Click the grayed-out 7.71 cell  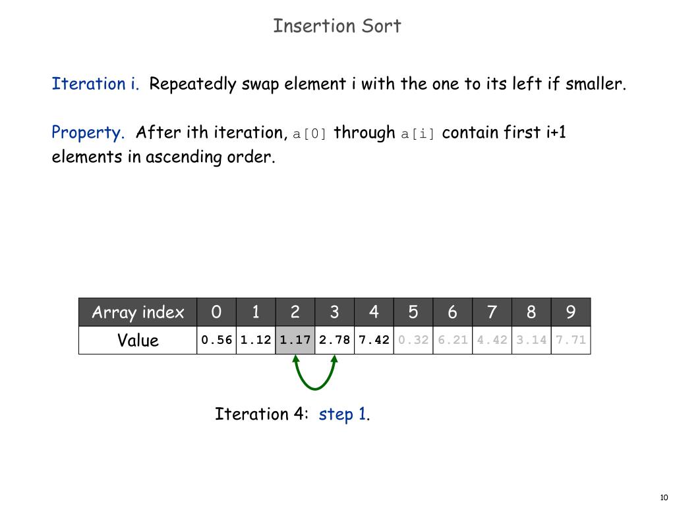pyautogui.click(x=571, y=340)
